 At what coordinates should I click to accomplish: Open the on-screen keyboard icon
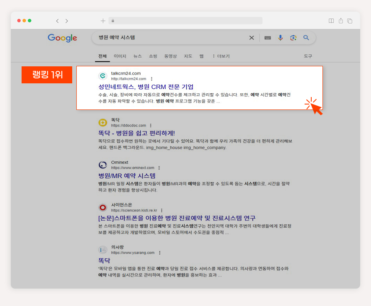pos(268,38)
